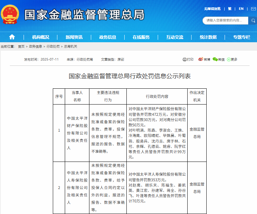
Task: Click row number 2 cell
Action: 59,188
